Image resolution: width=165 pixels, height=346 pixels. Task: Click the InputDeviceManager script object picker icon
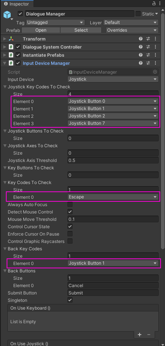coord(155,72)
